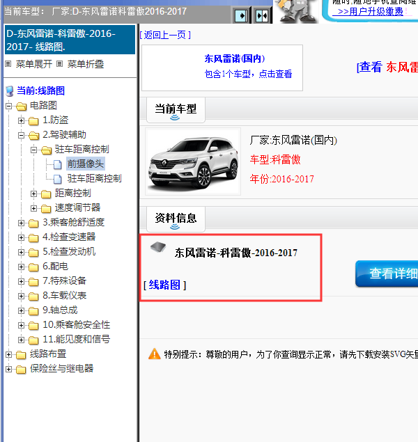This screenshot has height=442, width=418.
Task: Collapse the 驻车距离控制 folder node
Action: (x=33, y=150)
